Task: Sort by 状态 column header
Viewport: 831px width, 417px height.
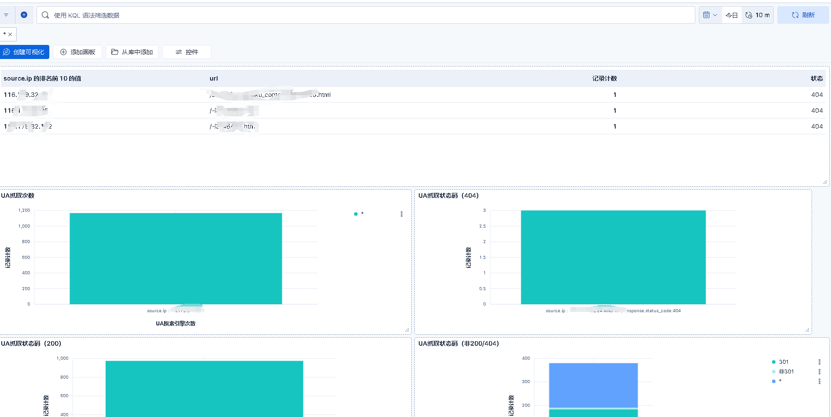Action: tap(816, 78)
